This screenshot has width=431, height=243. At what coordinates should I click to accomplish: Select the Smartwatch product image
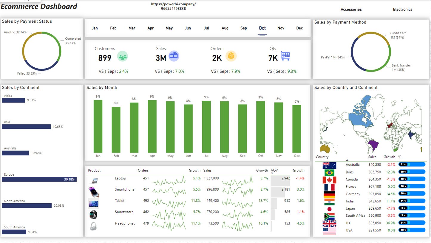point(93,214)
